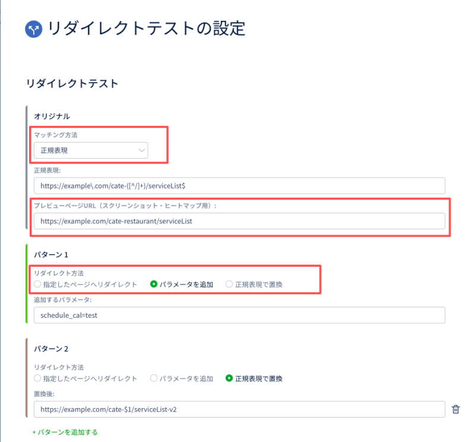Click the dropdown chevron beside 正規表現

[x=141, y=150]
